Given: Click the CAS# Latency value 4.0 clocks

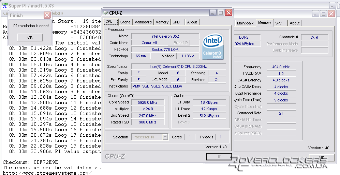Looking at the screenshot, I should (281, 80).
